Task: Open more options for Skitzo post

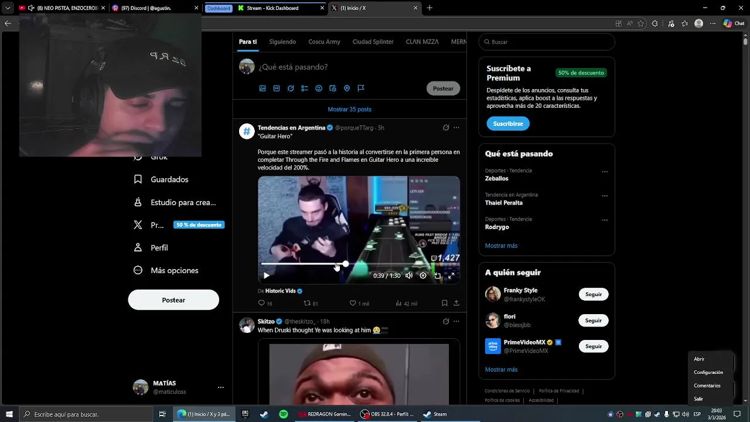Action: click(x=456, y=321)
